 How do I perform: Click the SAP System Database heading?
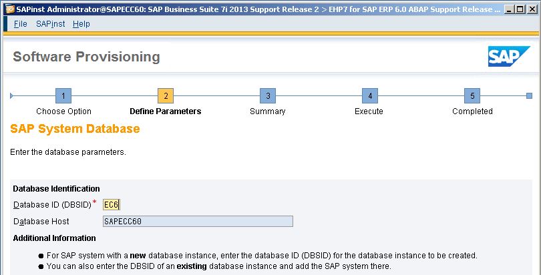tap(75, 129)
